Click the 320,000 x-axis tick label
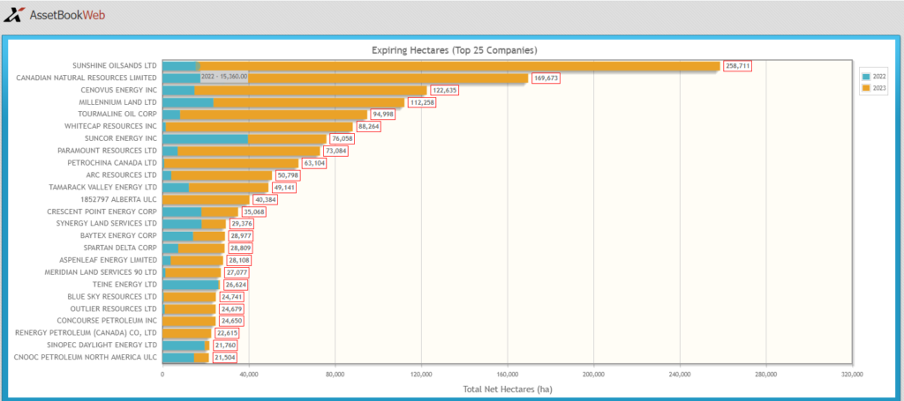 [x=852, y=374]
